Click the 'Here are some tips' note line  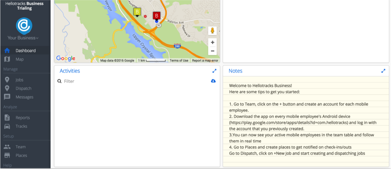tap(264, 92)
